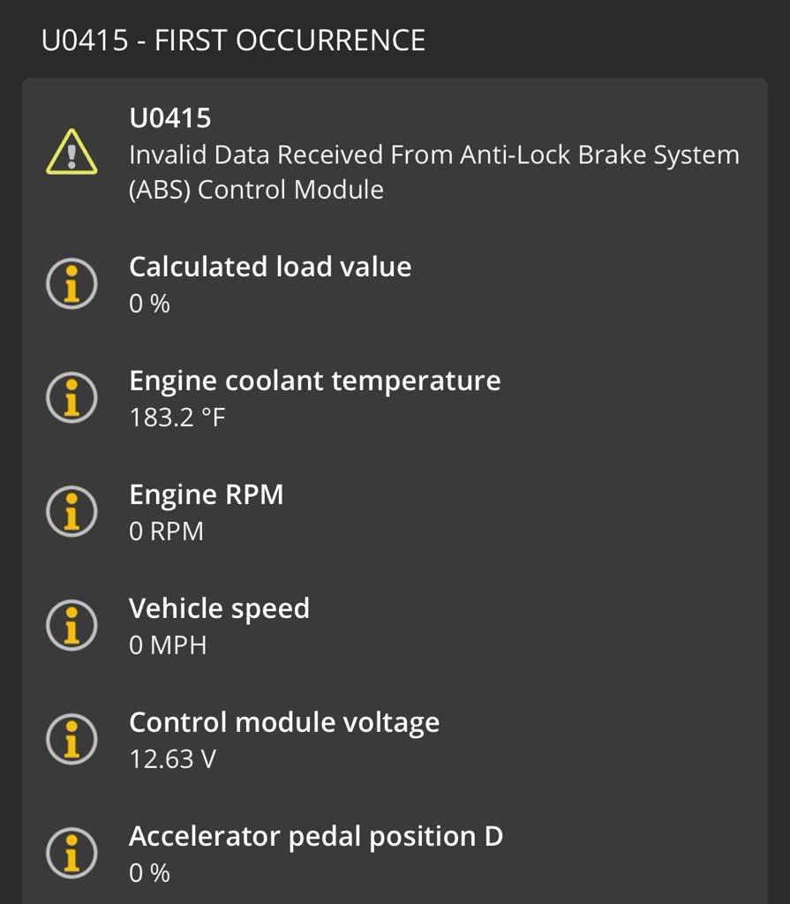790x904 pixels.
Task: Tap the yellow warning triangle icon
Action: pyautogui.click(x=71, y=153)
